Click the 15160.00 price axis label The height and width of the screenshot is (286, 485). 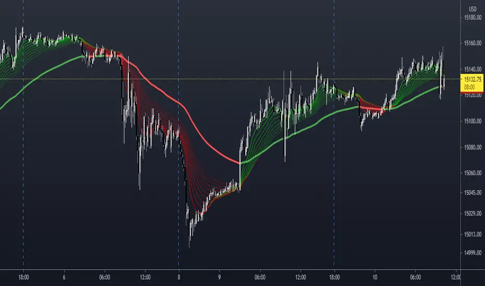point(473,43)
